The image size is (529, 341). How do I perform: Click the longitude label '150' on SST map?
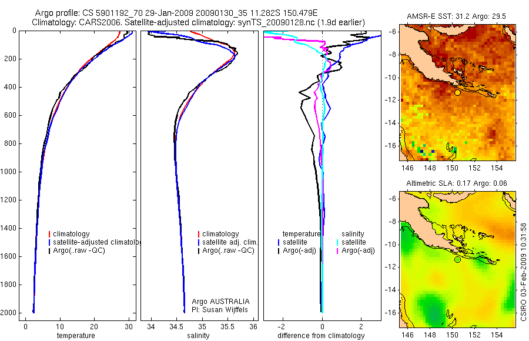point(452,168)
